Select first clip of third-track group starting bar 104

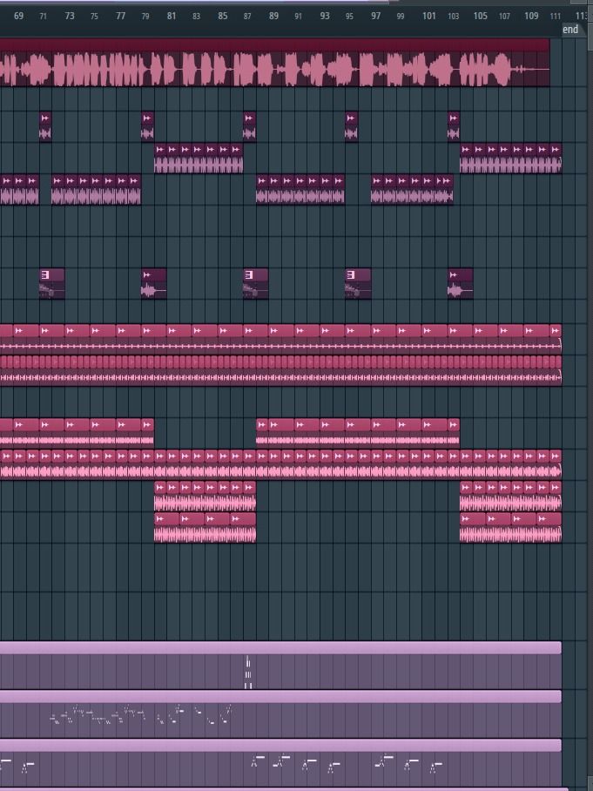point(466,158)
